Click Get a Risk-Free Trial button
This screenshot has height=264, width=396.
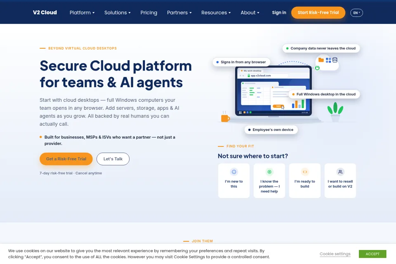66,159
